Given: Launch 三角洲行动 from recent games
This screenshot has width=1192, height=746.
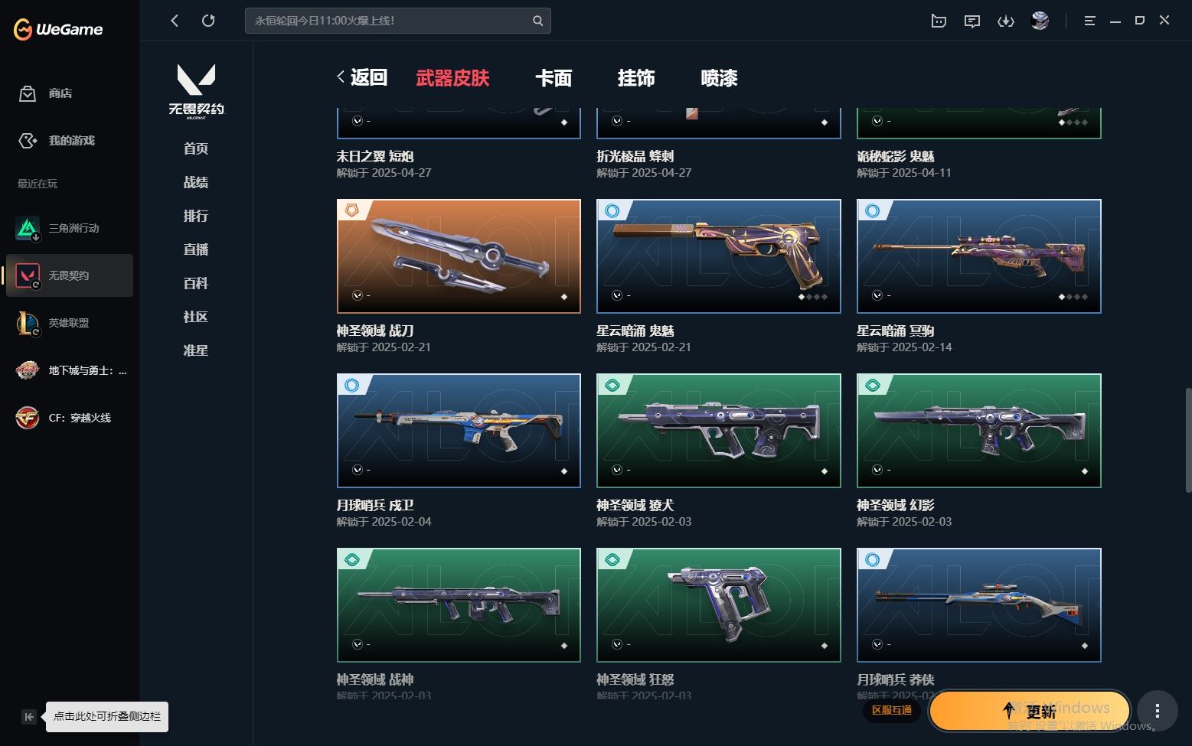Looking at the screenshot, I should point(70,228).
